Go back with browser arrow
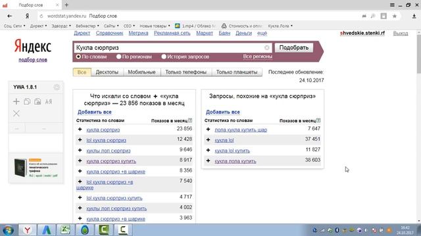Screen dimensions: 421x236 [x=10, y=16]
